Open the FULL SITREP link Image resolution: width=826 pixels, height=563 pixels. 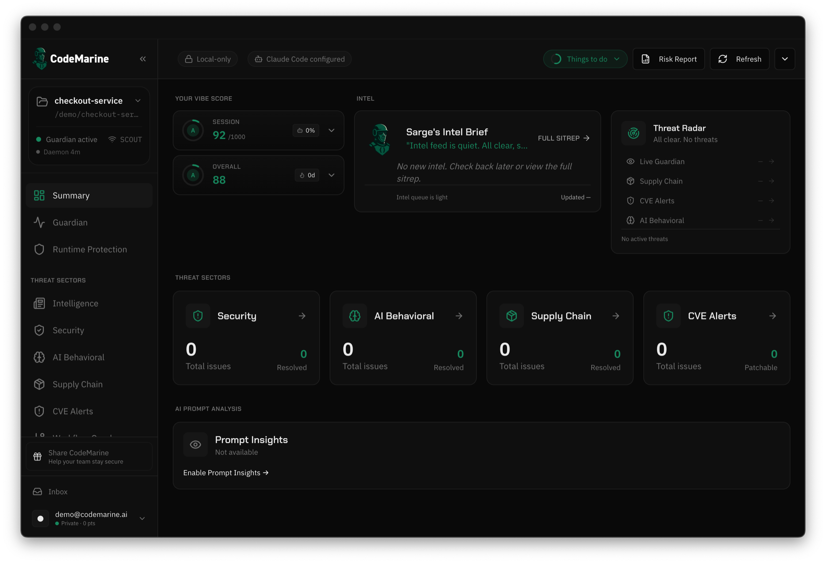coord(564,138)
